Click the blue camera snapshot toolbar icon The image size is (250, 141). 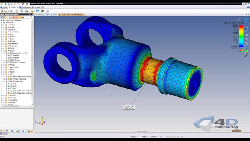pyautogui.click(x=42, y=11)
